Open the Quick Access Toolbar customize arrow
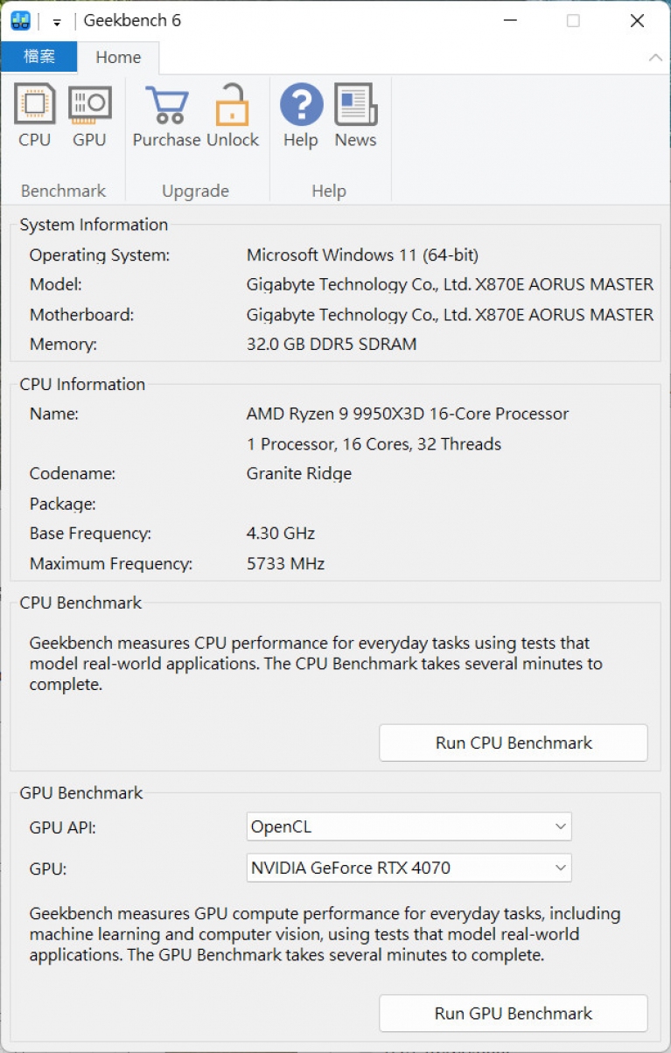Screen dimensions: 671x1053 tap(57, 22)
